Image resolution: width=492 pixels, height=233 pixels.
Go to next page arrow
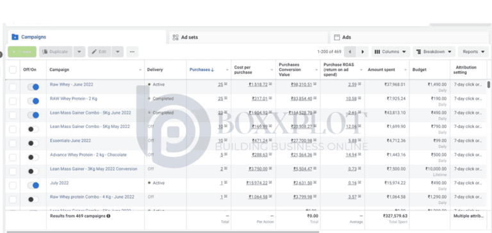[x=363, y=52]
